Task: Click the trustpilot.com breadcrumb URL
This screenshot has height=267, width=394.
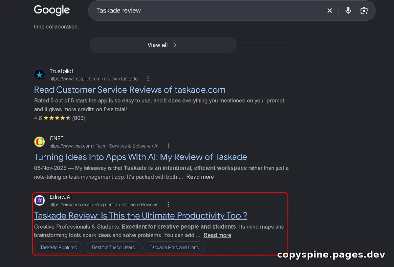Action: click(94, 79)
